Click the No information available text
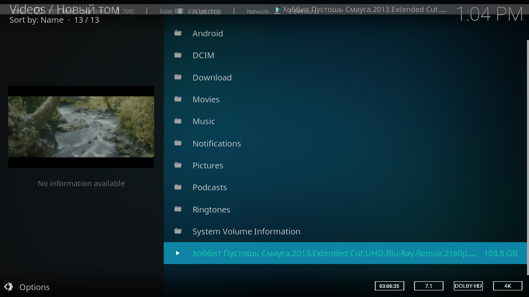The height and width of the screenshot is (297, 529). pos(81,183)
